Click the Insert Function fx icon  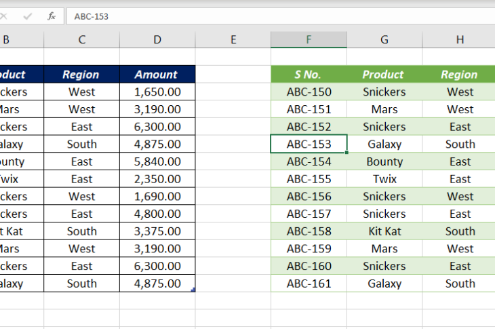(x=52, y=16)
